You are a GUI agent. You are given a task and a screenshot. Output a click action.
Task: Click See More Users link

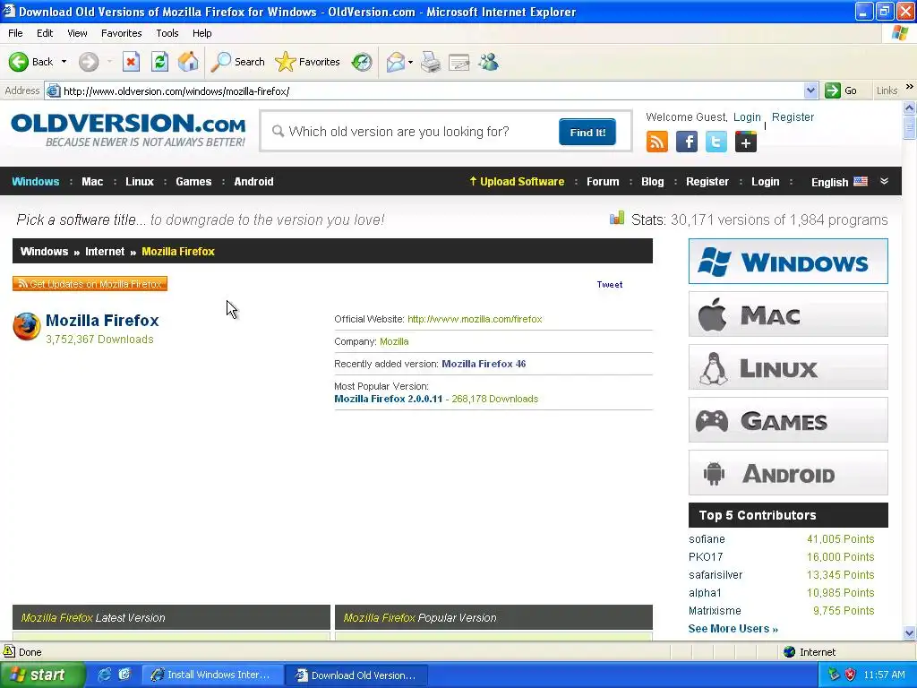point(733,628)
